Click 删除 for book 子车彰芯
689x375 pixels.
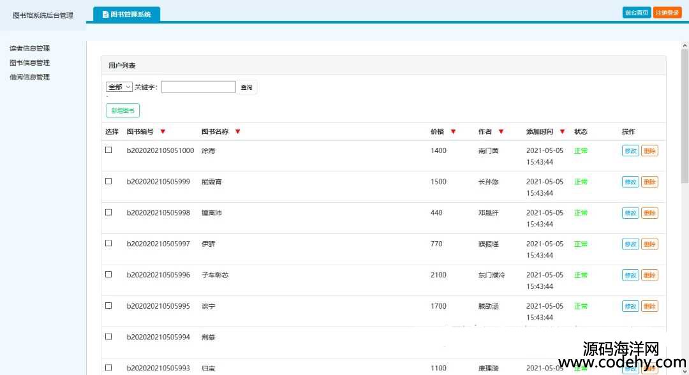pyautogui.click(x=649, y=276)
